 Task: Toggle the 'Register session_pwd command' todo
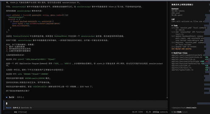pos(173,42)
